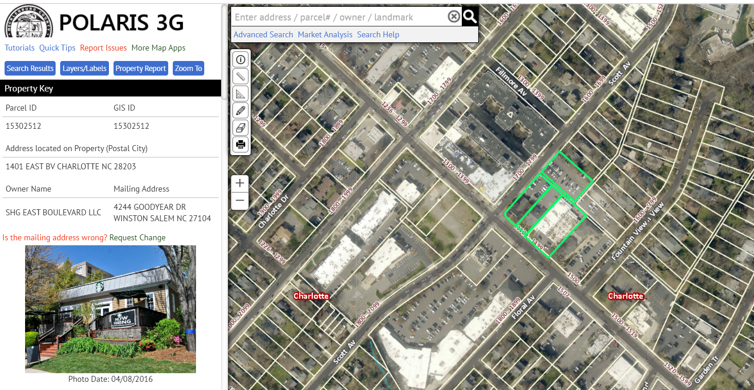Open More Map Apps link
754x390 pixels.
coord(158,48)
